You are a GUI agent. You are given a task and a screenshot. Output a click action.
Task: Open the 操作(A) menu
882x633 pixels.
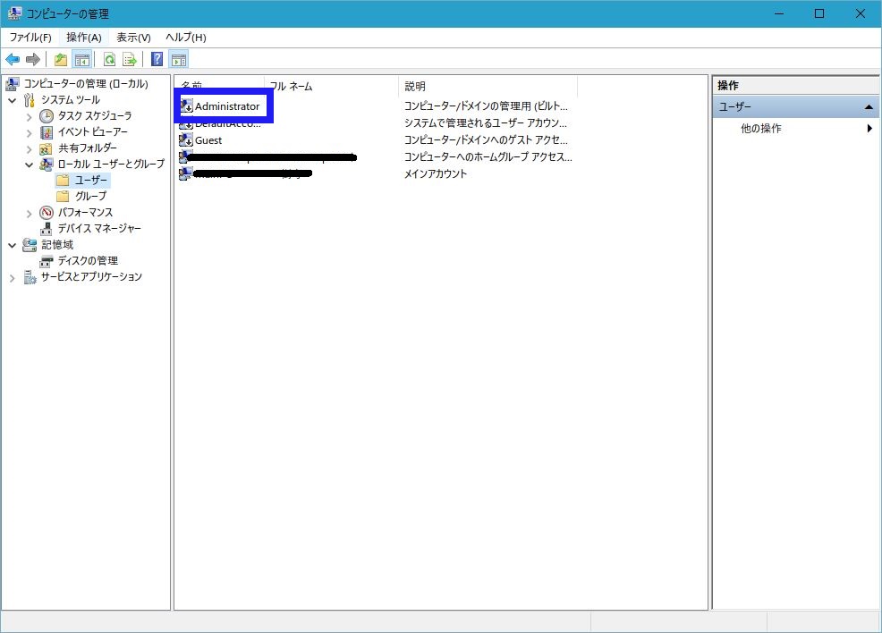coord(84,37)
